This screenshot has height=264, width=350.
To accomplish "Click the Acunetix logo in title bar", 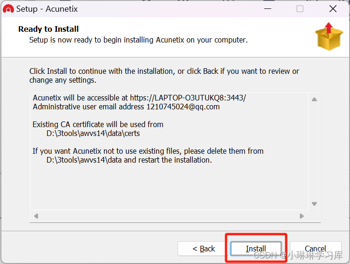I will (x=8, y=9).
